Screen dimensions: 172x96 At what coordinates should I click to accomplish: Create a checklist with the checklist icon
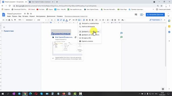(100, 20)
